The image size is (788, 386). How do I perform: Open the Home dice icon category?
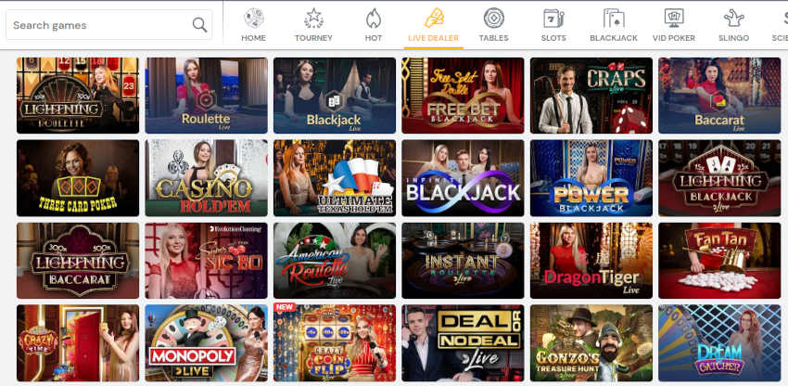(254, 19)
